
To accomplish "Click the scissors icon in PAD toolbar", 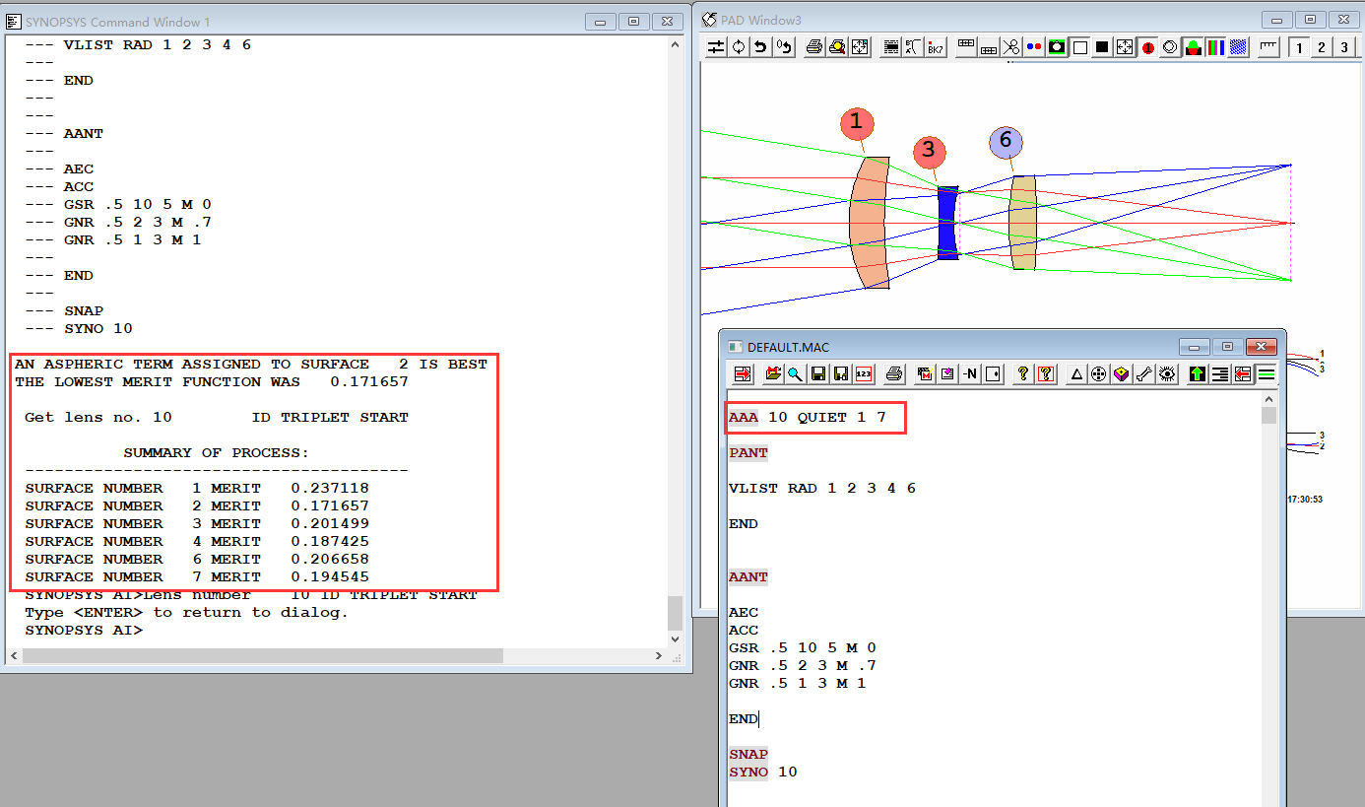I will click(x=1010, y=47).
